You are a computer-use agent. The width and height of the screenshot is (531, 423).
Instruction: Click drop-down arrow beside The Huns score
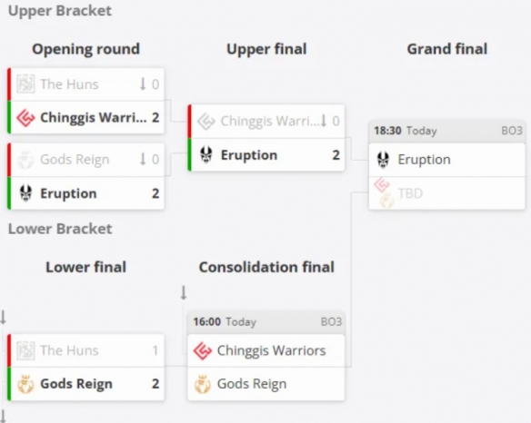(143, 84)
